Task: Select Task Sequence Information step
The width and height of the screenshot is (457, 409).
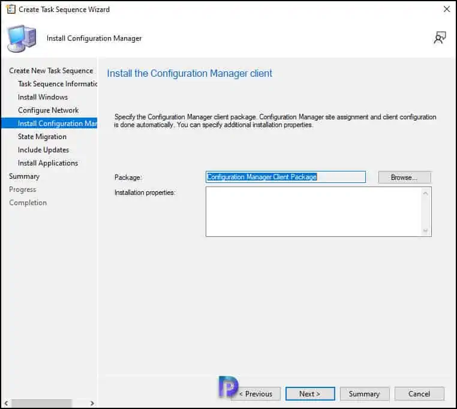Action: (58, 84)
